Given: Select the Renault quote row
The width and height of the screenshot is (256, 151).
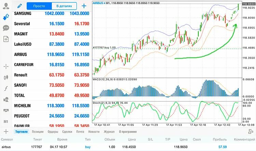Looking at the screenshot, I should coord(52,75).
